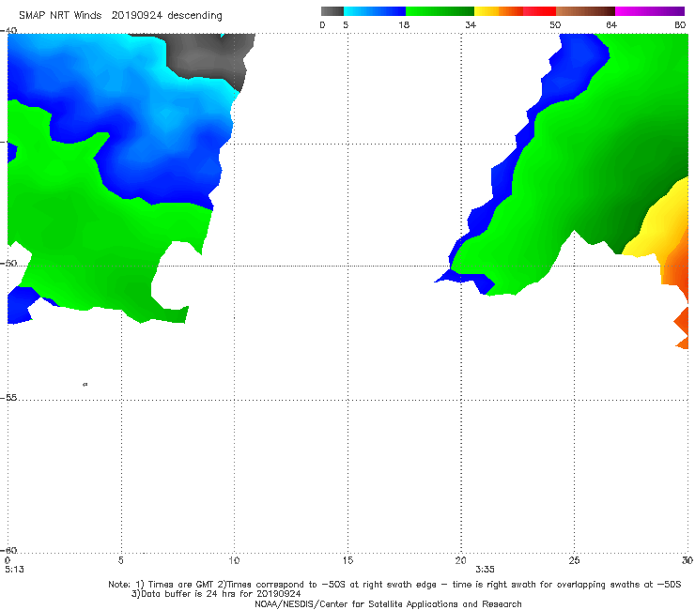Click the '34' label under the color bar

point(471,25)
